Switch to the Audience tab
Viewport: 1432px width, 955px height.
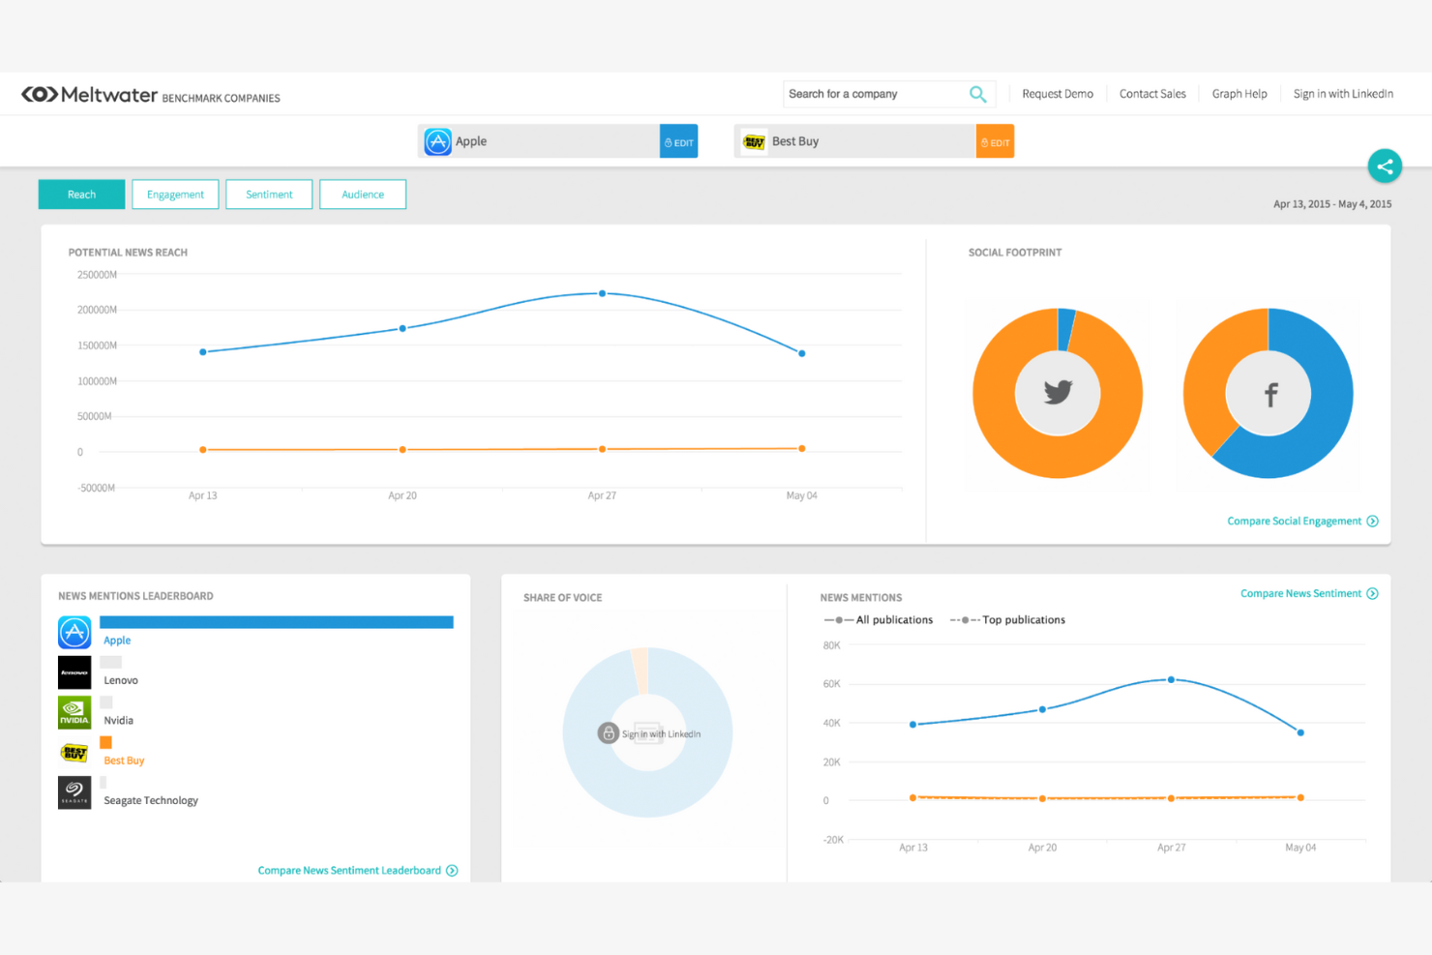[x=363, y=194]
